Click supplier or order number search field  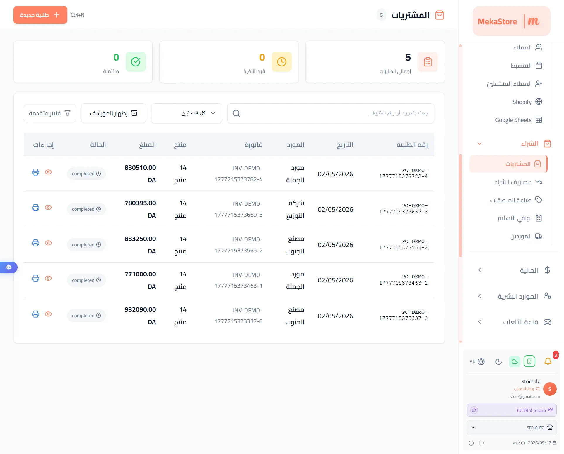[x=331, y=113]
